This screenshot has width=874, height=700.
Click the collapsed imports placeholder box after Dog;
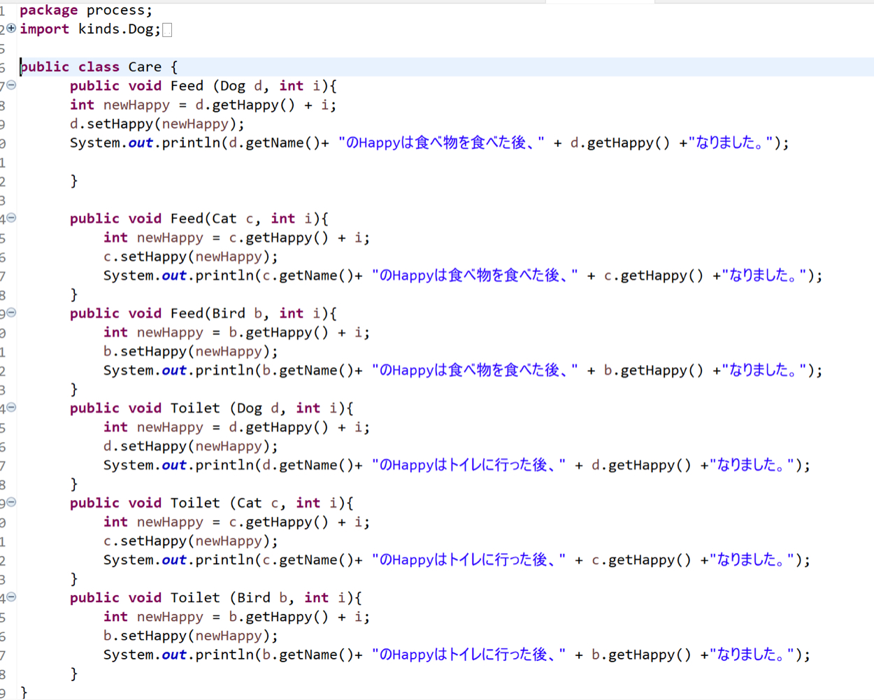tap(167, 30)
